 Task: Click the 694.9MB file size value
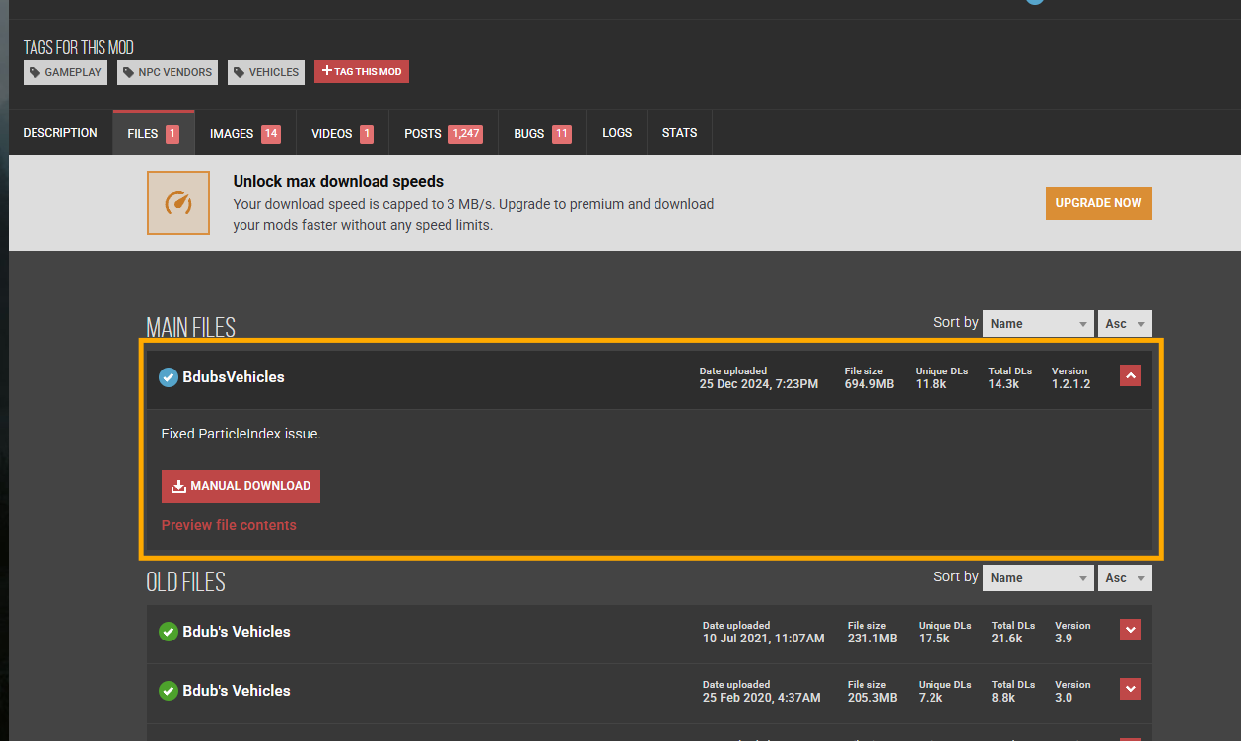[x=869, y=384]
